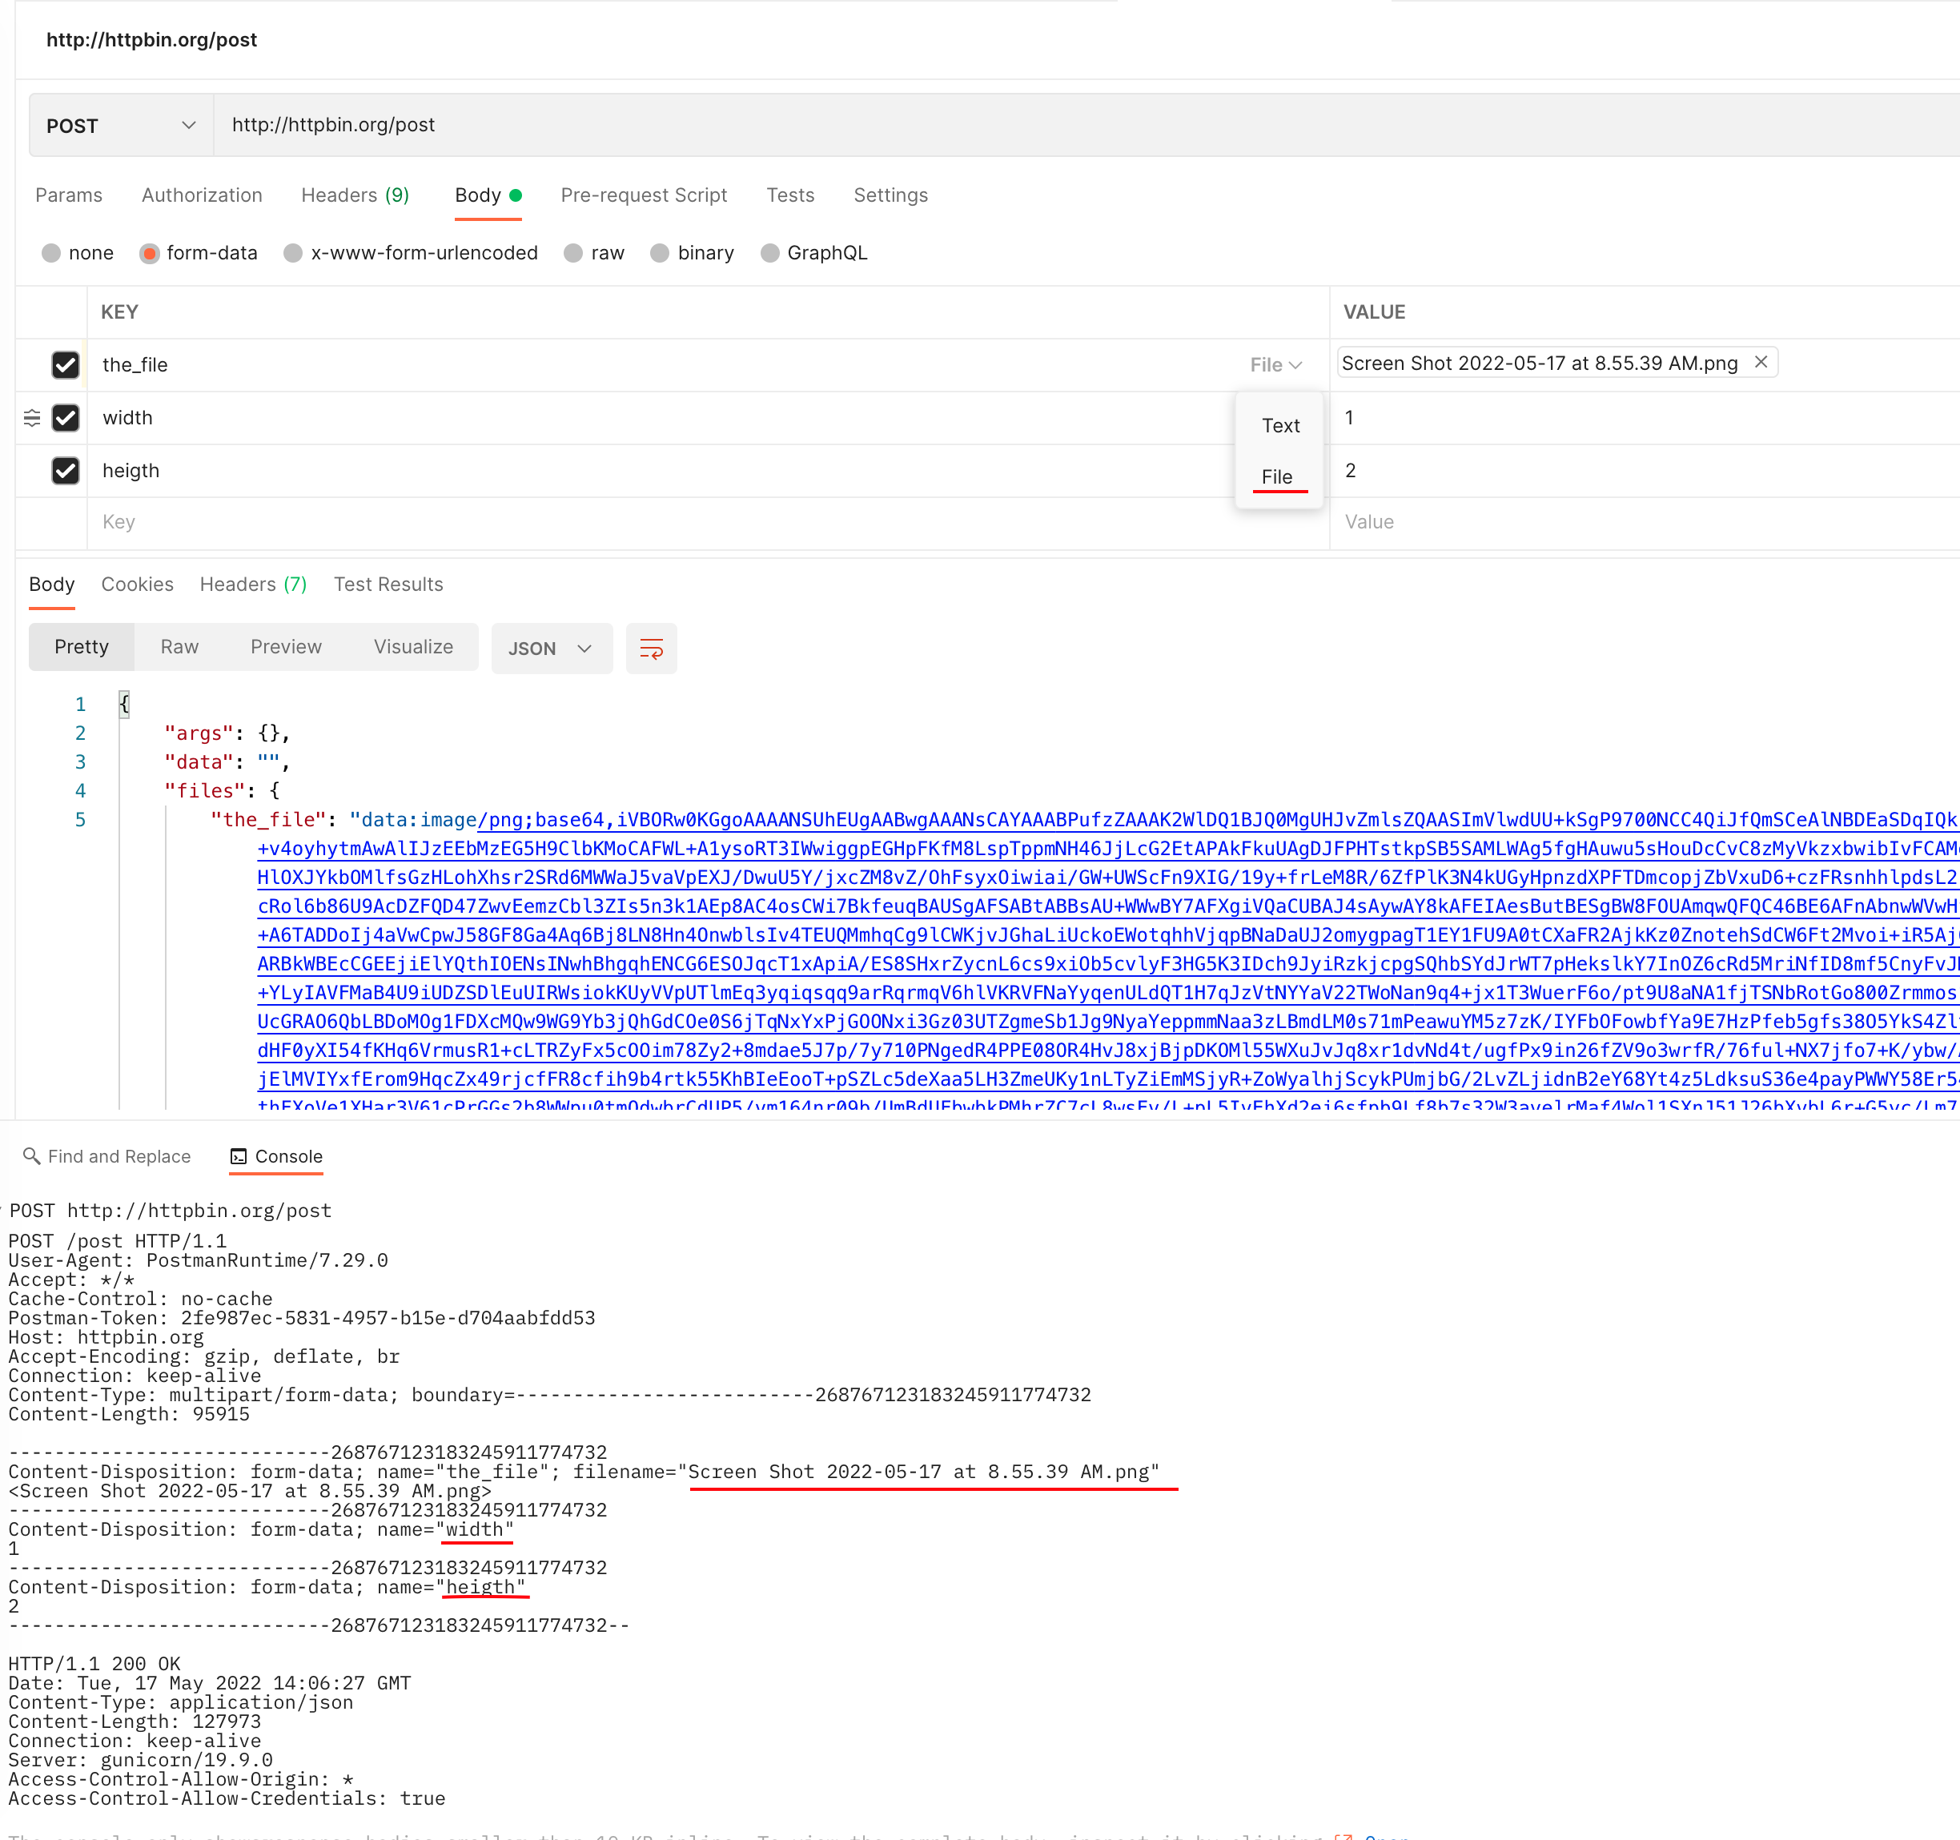Click HTTP/1.1 200 OK console line
Image resolution: width=1960 pixels, height=1840 pixels.
tap(94, 1665)
